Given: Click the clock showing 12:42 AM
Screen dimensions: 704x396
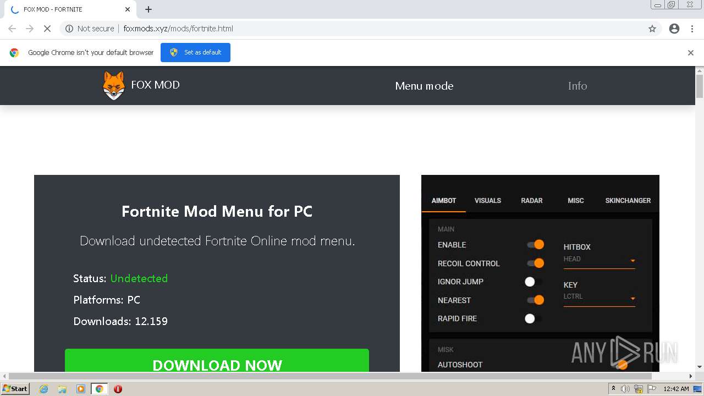Looking at the screenshot, I should pos(676,389).
